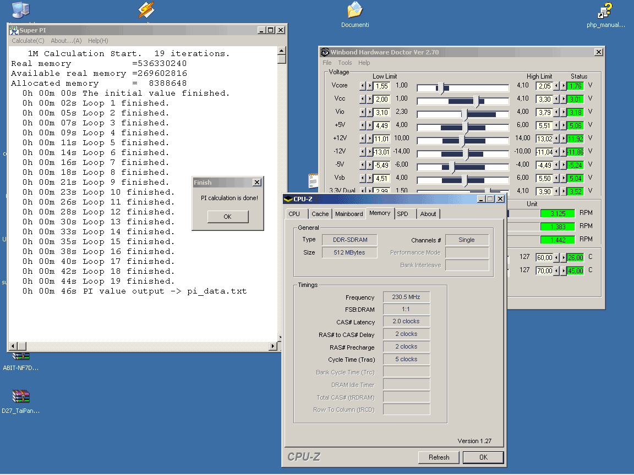Open Help(H) menu in Super PI
This screenshot has width=634, height=475.
tap(98, 41)
